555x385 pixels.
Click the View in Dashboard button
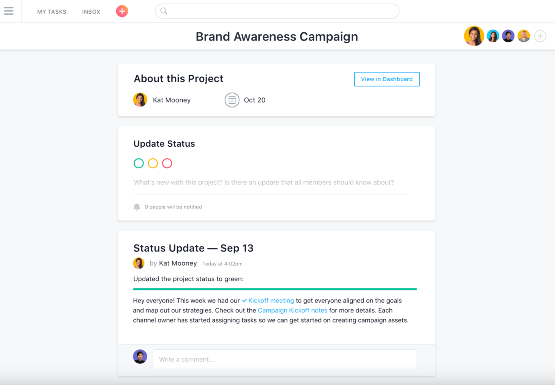(x=386, y=79)
